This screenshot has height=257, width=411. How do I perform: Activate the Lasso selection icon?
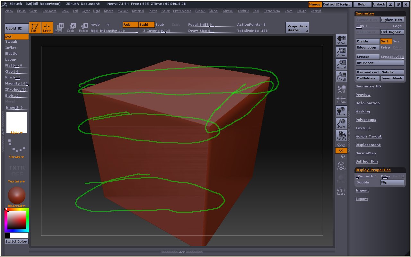[341, 191]
